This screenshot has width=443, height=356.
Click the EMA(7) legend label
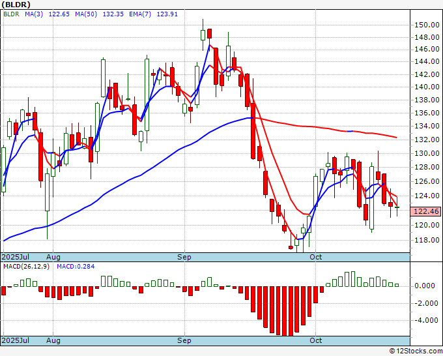140,14
